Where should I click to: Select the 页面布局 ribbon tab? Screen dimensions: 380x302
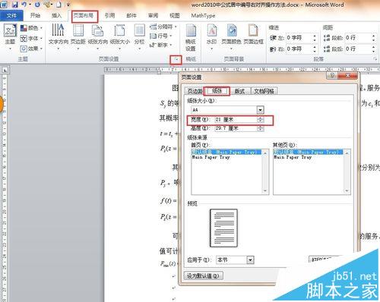(x=84, y=16)
